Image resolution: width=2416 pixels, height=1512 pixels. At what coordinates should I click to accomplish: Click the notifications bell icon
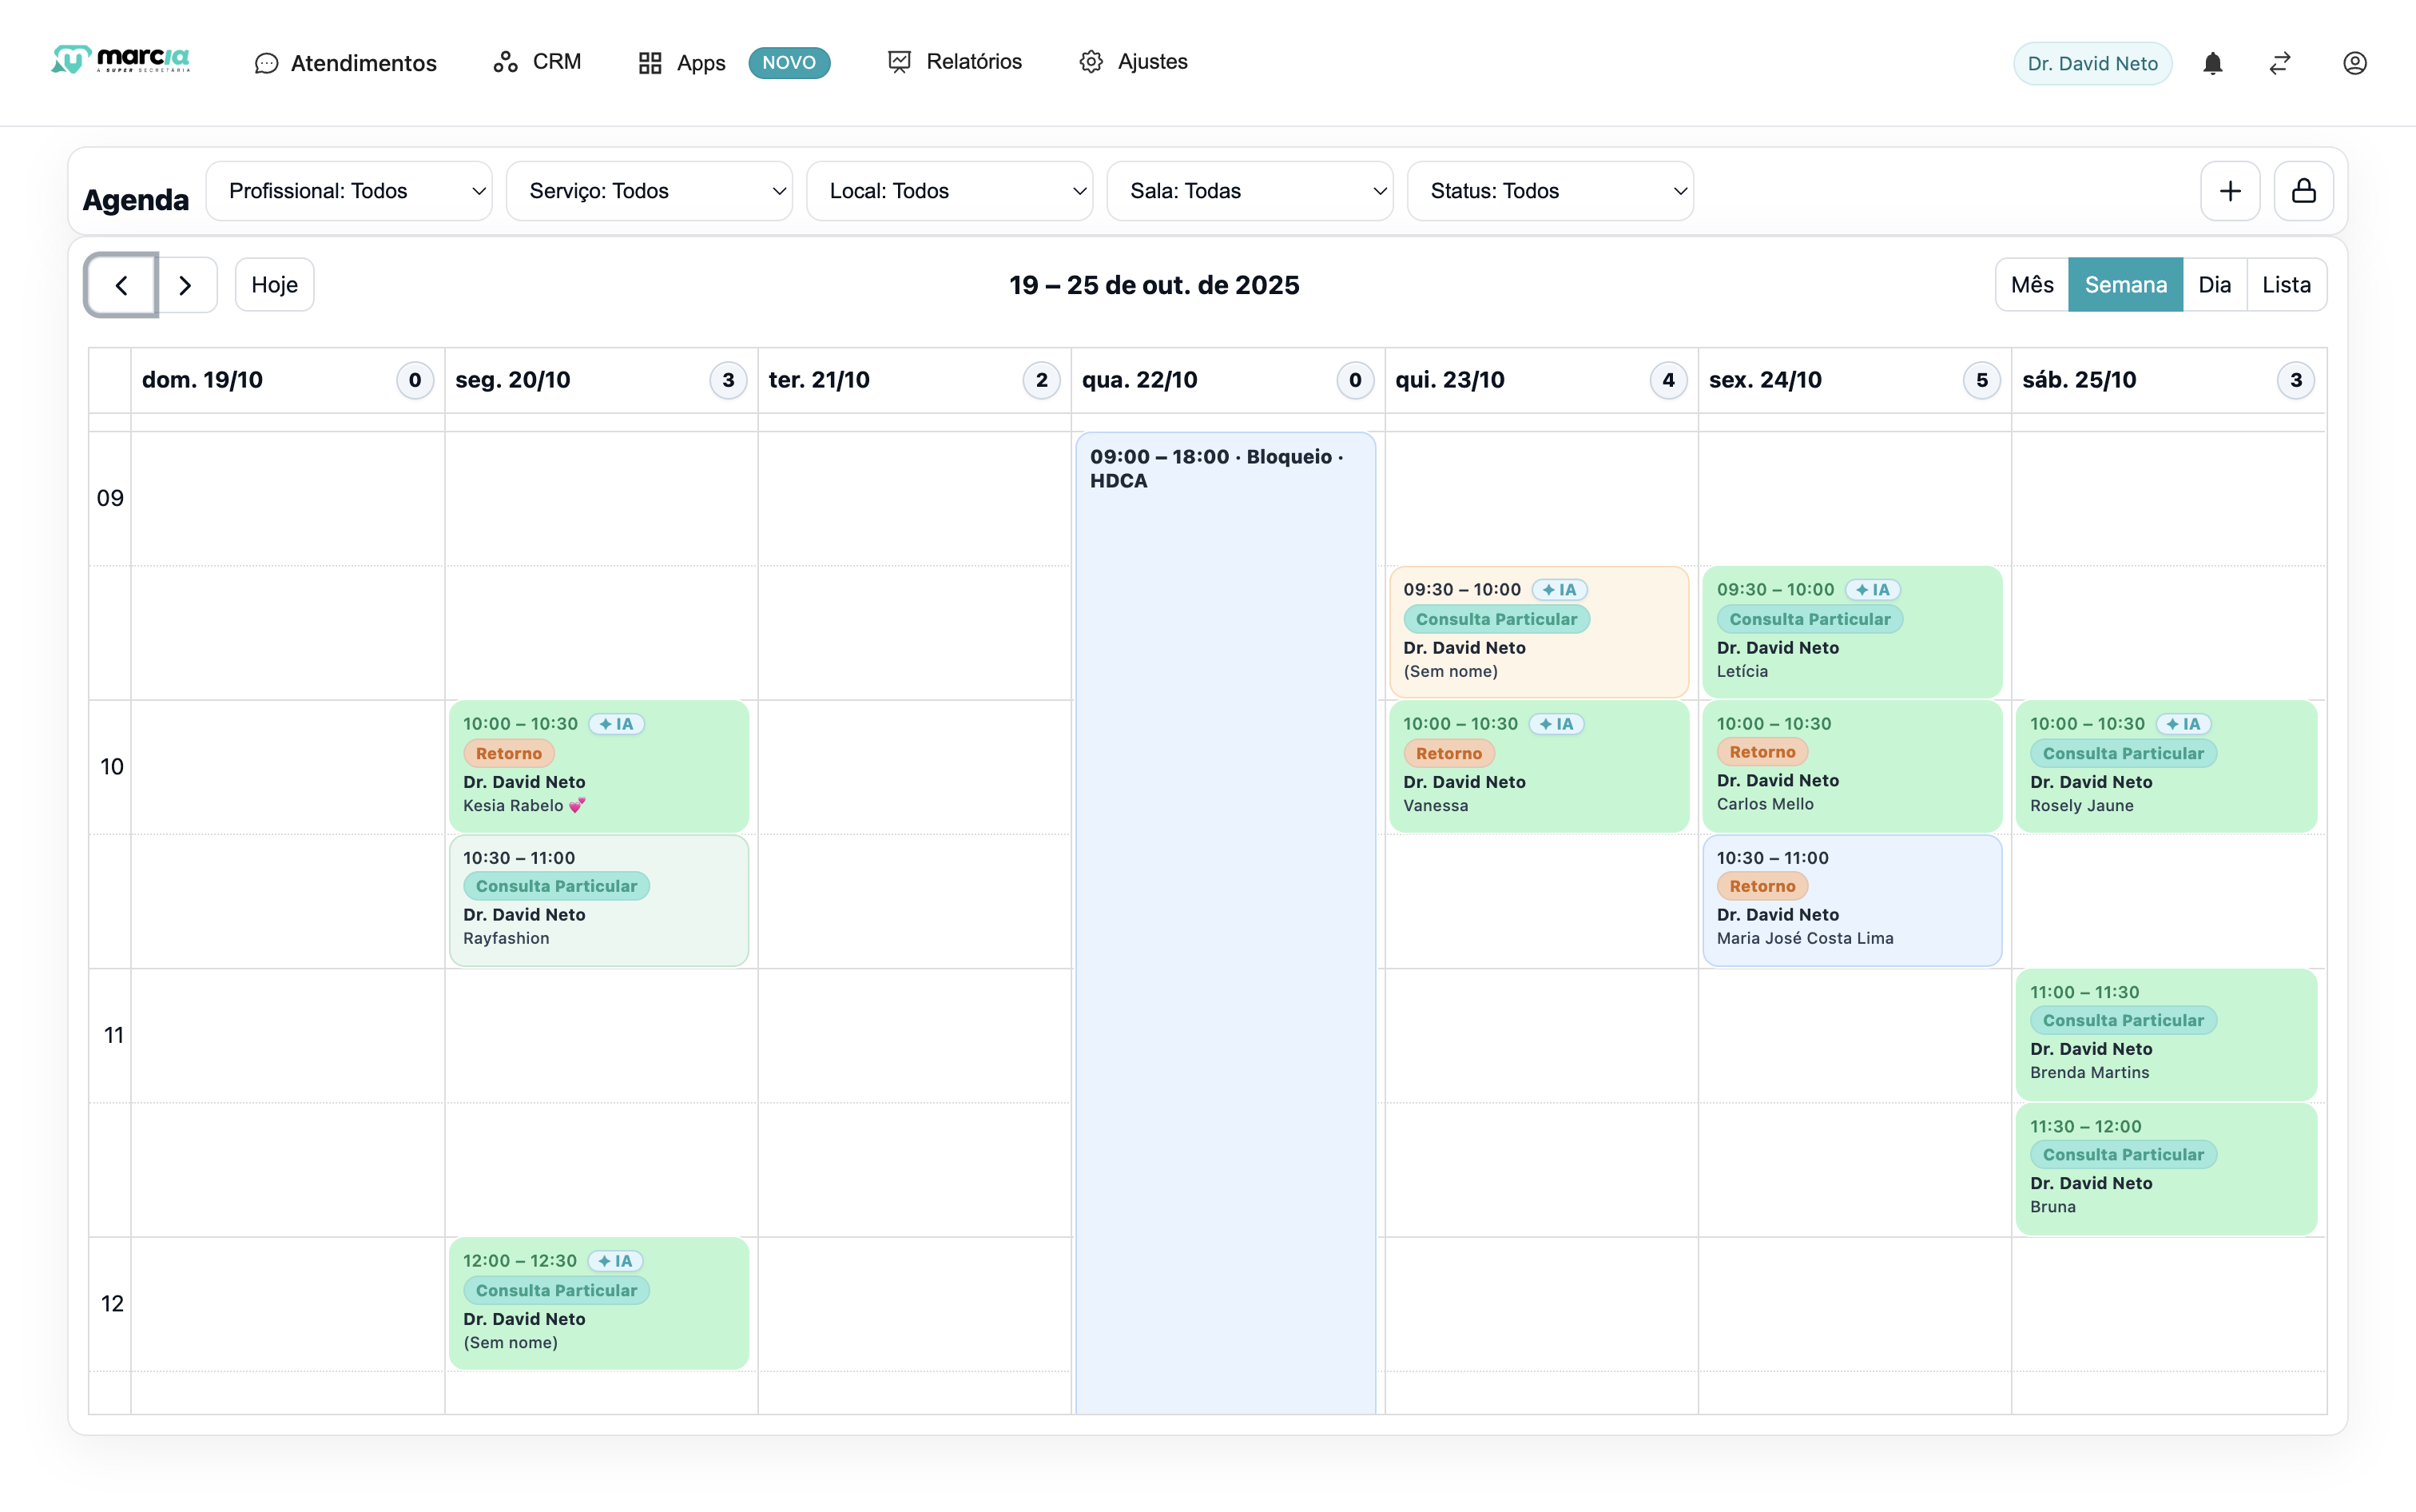(2212, 63)
